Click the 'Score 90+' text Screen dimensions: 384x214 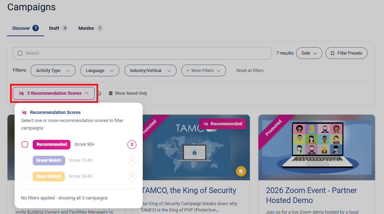(x=84, y=144)
